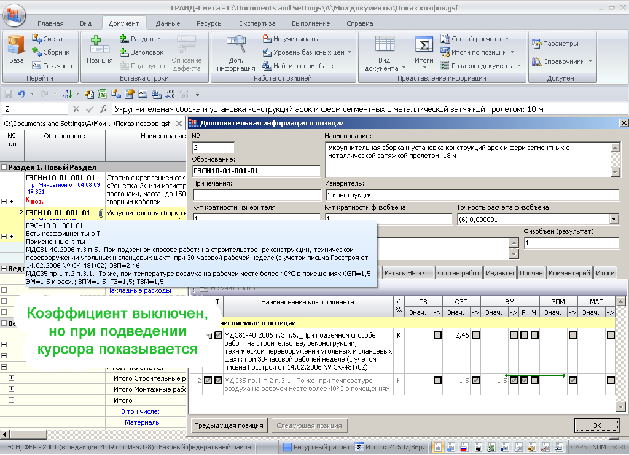The height and width of the screenshot is (455, 629).
Task: Open the Справочники dropdown
Action: click(590, 61)
